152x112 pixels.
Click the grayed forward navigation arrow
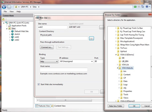pos(9,7)
